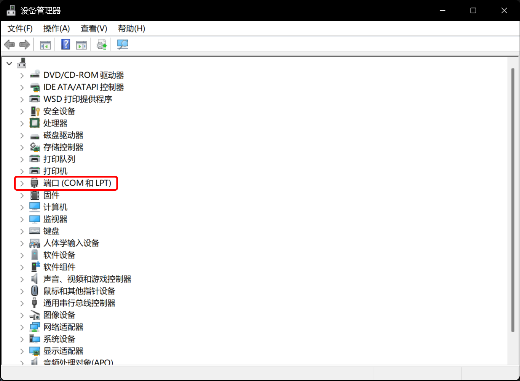The height and width of the screenshot is (381, 520).
Task: Click the update driver toolbar icon
Action: 102,45
